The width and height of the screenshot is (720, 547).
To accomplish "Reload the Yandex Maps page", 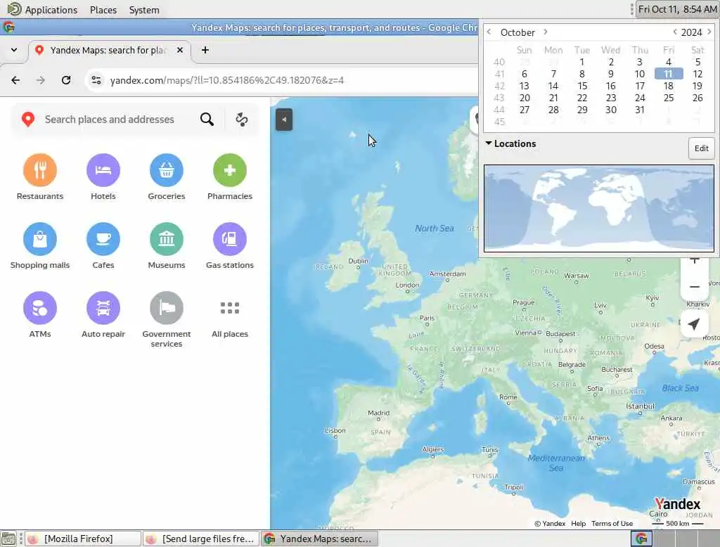I will click(66, 80).
